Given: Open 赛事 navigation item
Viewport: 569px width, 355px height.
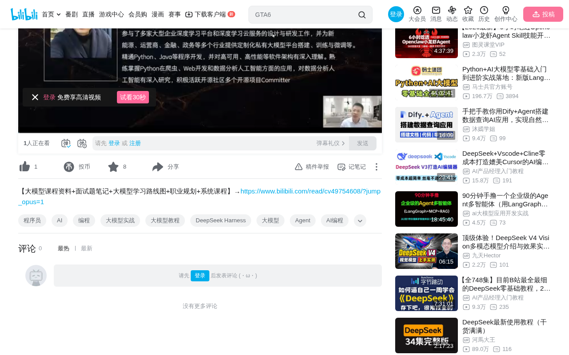Looking at the screenshot, I should pyautogui.click(x=175, y=14).
